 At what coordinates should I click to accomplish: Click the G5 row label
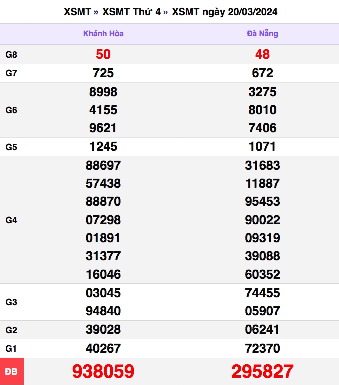(11, 147)
